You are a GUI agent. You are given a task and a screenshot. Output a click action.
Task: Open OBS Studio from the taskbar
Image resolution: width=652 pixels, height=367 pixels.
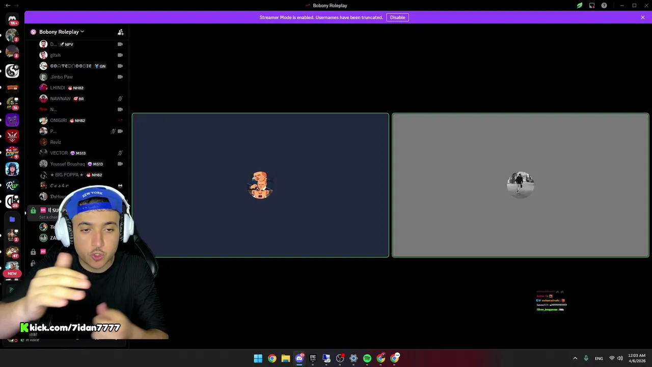pyautogui.click(x=340, y=358)
